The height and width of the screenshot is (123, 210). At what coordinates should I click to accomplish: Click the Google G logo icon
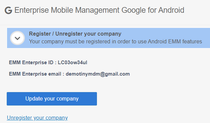[8, 10]
